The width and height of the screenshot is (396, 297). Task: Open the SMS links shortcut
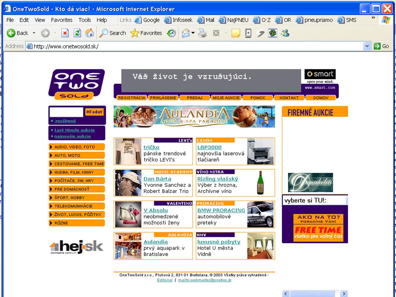coord(347,20)
